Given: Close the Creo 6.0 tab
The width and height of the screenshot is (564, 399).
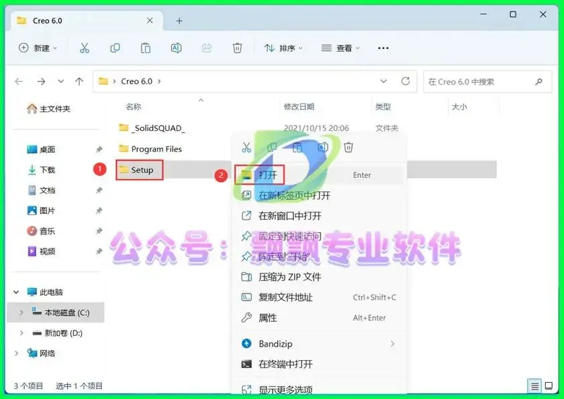Looking at the screenshot, I should 150,21.
